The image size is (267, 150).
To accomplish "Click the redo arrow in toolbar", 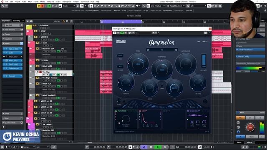I will 7,6.
